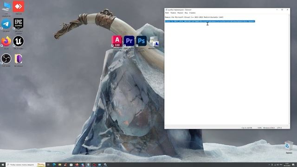The height and width of the screenshot is (167, 297).
Task: Switch to the Notepad taskbar button
Action: click(x=88, y=165)
